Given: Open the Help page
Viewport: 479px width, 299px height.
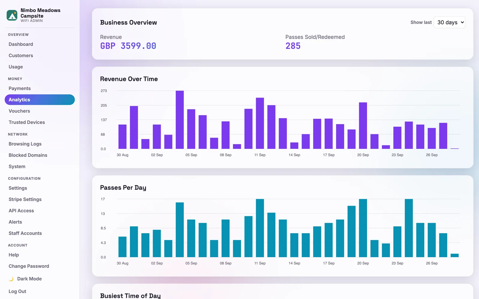Looking at the screenshot, I should pos(40,255).
